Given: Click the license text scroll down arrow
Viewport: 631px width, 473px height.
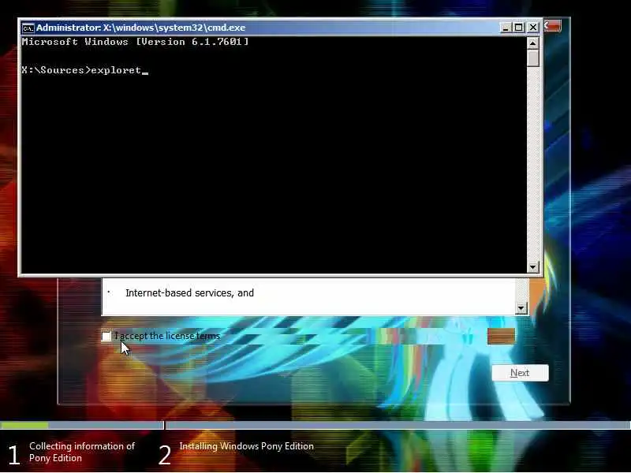Looking at the screenshot, I should point(521,308).
